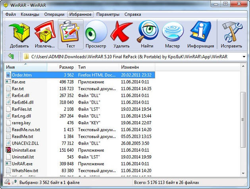Launch the Мастер wizard icon

(173, 32)
